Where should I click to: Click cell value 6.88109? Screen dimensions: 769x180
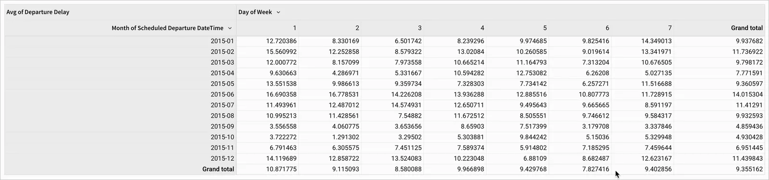coord(535,158)
